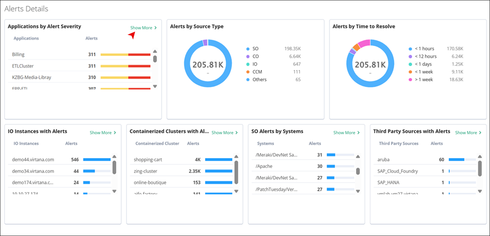The height and width of the screenshot is (236, 490).
Task: Click scroll down arrow in Containerized Clusters panel
Action: (x=236, y=191)
